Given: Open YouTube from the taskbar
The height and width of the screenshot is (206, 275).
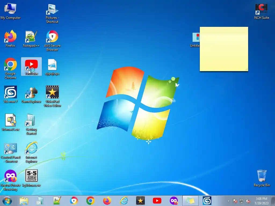Looking at the screenshot, I should (x=157, y=201).
